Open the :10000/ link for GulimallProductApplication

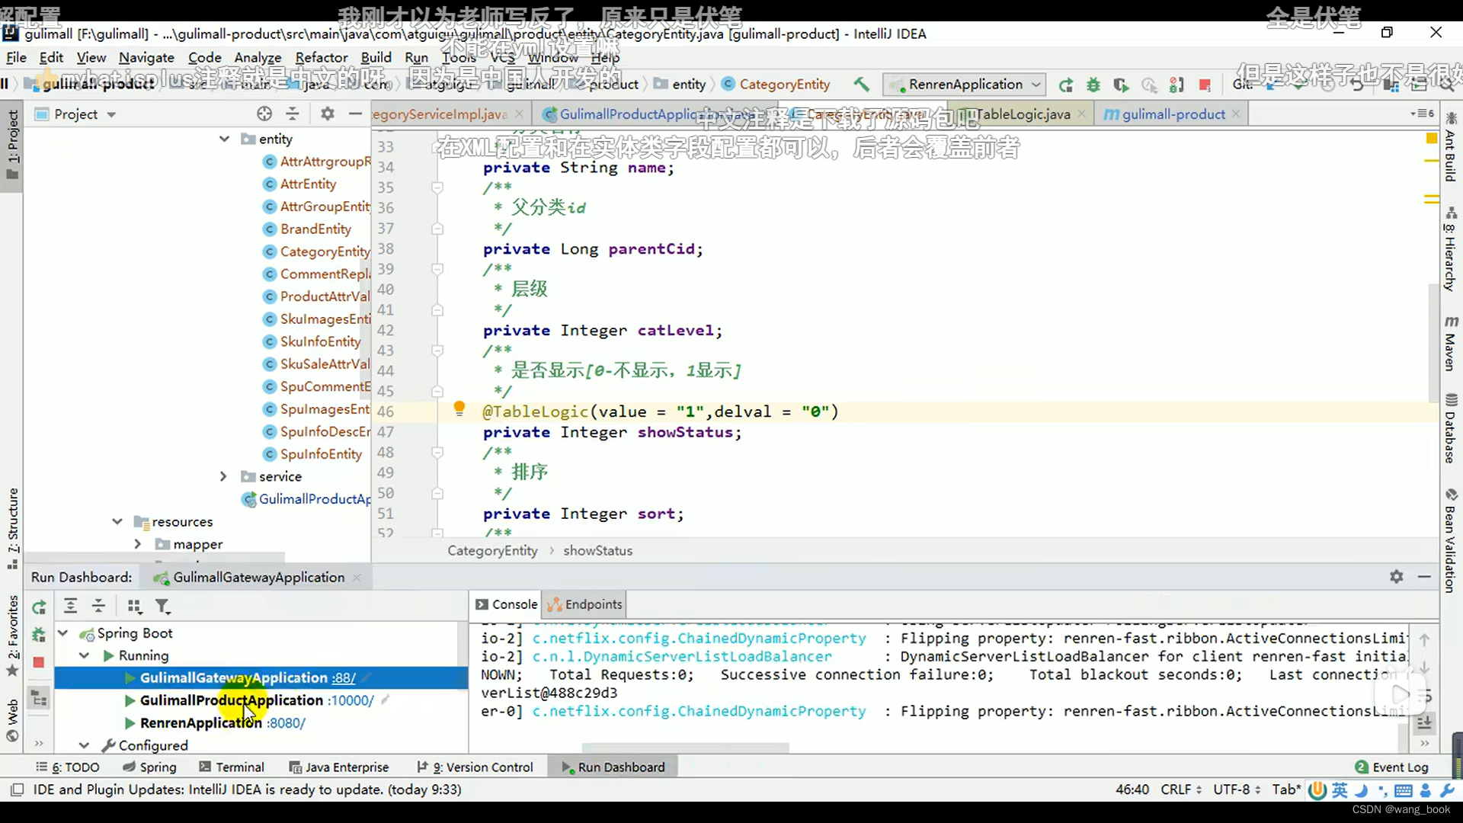click(x=351, y=700)
